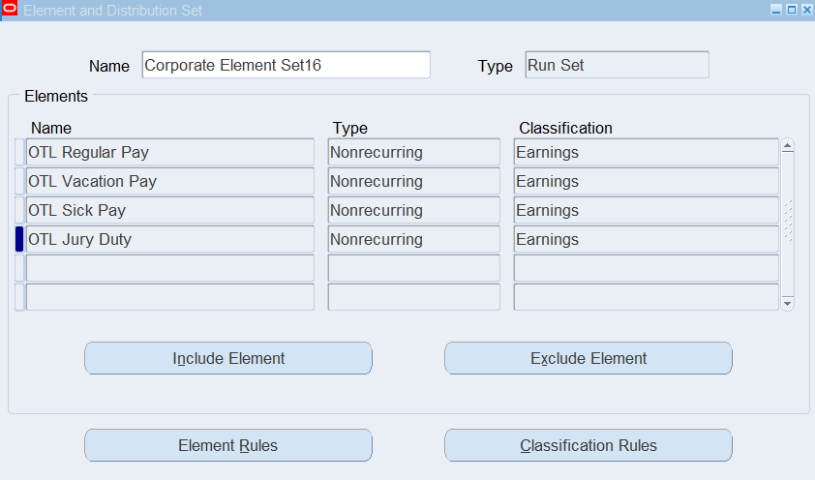Open Classification Rules
Image resolution: width=815 pixels, height=480 pixels.
(588, 445)
